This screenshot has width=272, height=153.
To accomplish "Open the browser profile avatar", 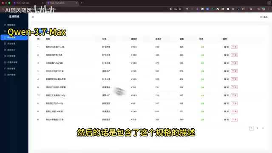I will 263,9.
